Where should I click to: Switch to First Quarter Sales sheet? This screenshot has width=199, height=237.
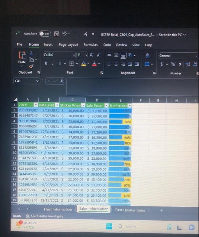130,210
